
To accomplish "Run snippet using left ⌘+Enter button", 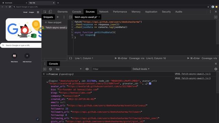I will pos(121,58).
